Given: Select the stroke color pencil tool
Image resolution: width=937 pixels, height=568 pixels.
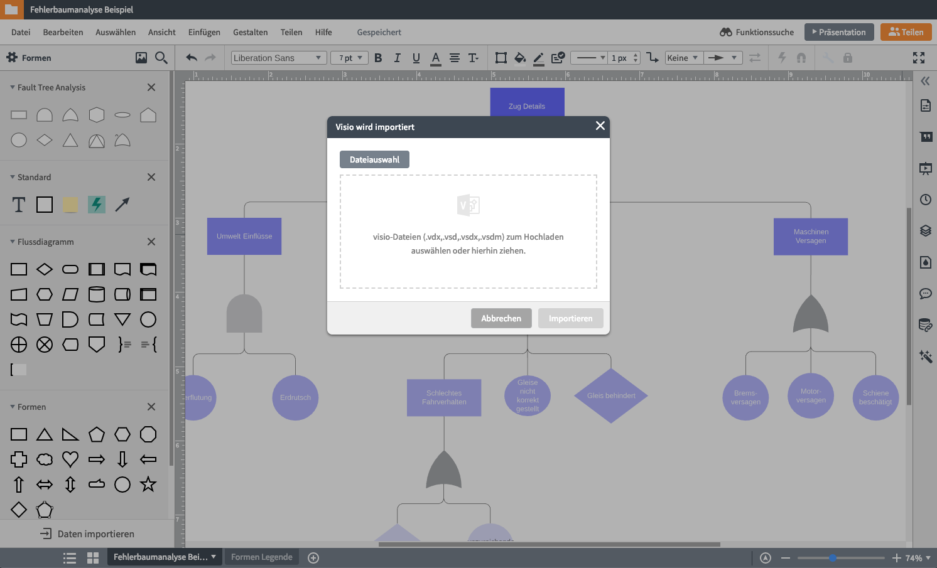Looking at the screenshot, I should (538, 58).
